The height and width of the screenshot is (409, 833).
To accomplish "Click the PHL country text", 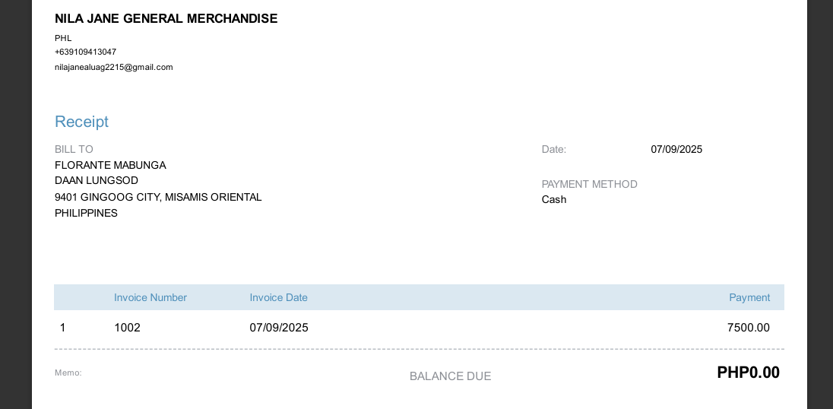I will 63,38.
